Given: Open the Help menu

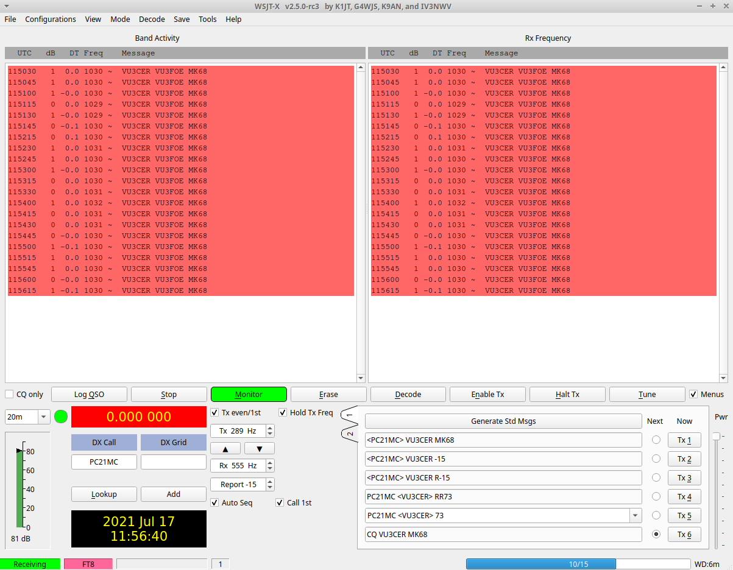Looking at the screenshot, I should (x=233, y=19).
